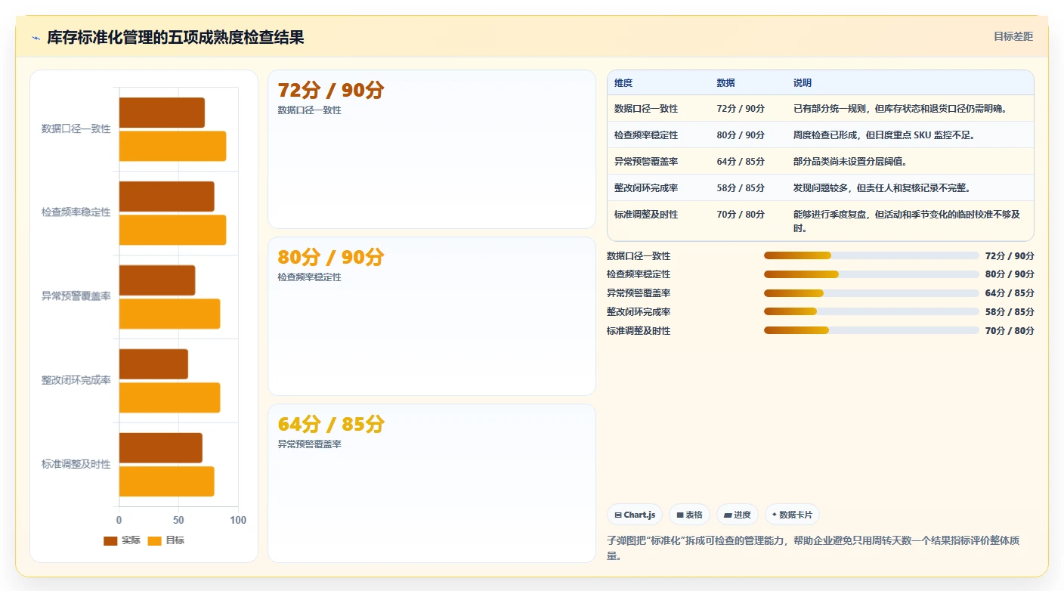Image resolution: width=1064 pixels, height=591 pixels.
Task: Select the 进度 tag chip
Action: tap(737, 515)
